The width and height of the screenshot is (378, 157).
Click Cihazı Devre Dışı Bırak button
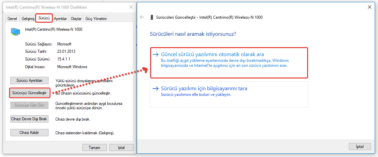coord(29,119)
